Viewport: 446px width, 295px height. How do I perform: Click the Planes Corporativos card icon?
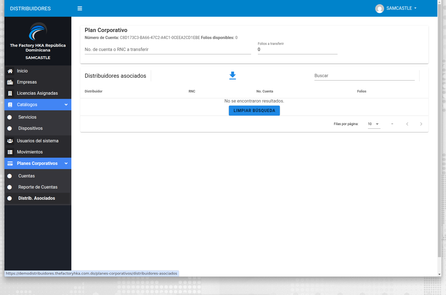10,164
